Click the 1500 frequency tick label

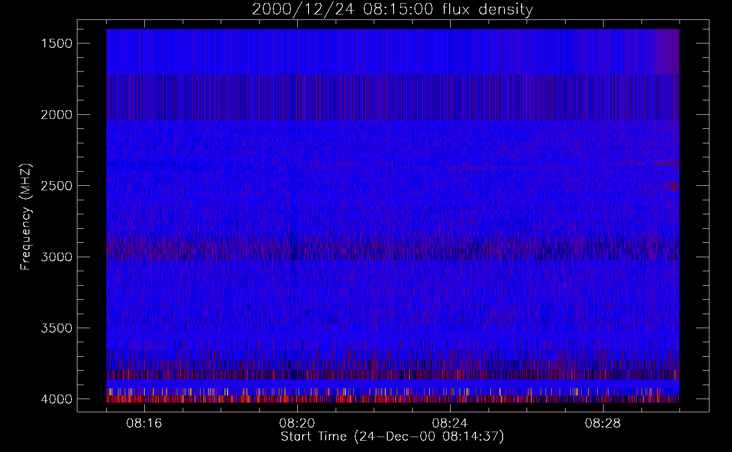tap(57, 43)
